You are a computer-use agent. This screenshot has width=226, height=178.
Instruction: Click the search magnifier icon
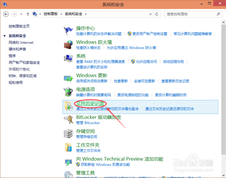tap(218, 14)
